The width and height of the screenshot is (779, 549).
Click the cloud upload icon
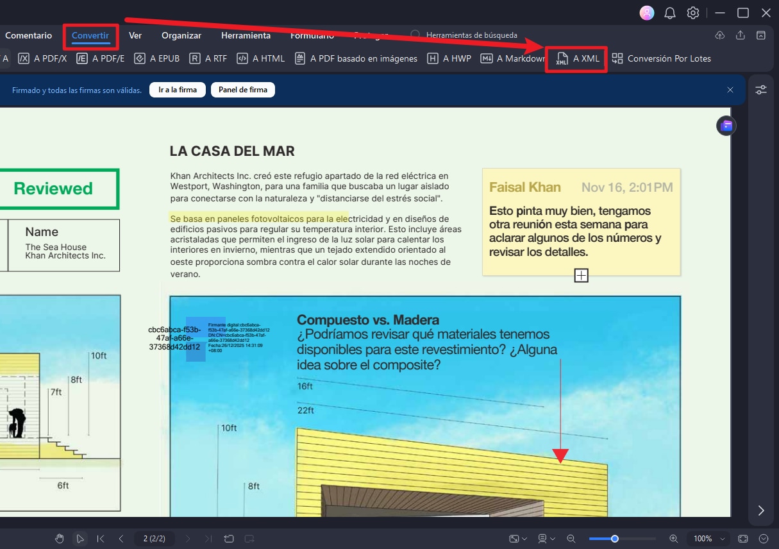[x=720, y=35]
